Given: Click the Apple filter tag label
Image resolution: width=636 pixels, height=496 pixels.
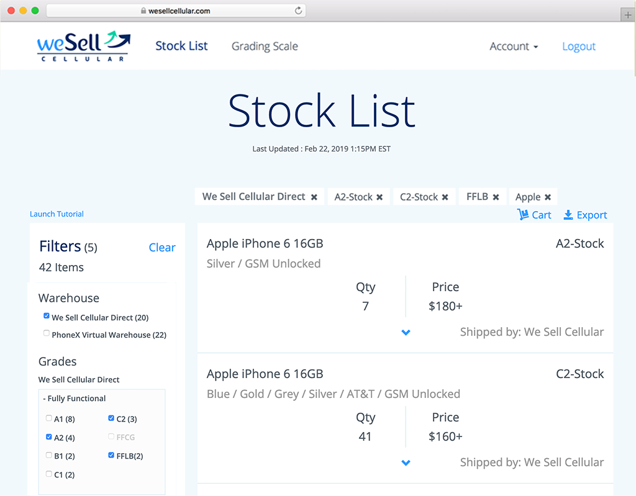Looking at the screenshot, I should pos(528,197).
